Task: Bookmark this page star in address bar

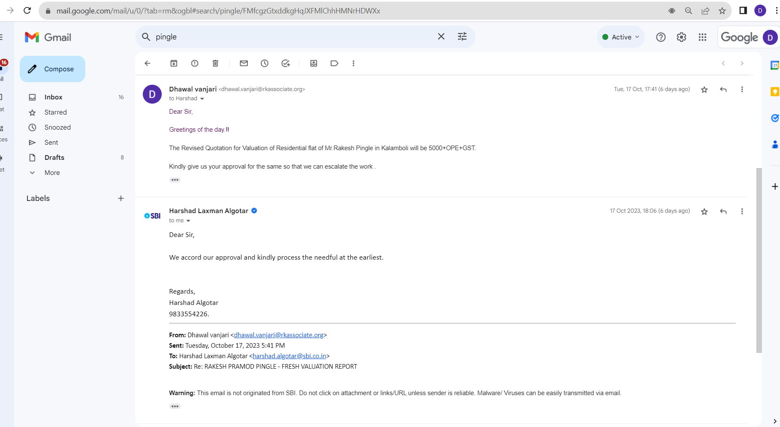Action: pyautogui.click(x=722, y=11)
